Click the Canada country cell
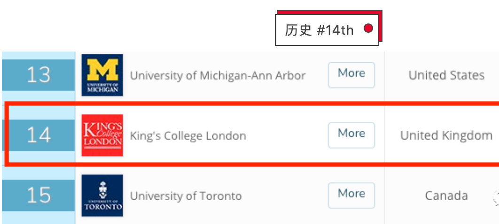The width and height of the screenshot is (499, 224). point(446,195)
